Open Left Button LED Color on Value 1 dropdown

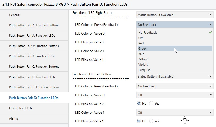(175, 112)
